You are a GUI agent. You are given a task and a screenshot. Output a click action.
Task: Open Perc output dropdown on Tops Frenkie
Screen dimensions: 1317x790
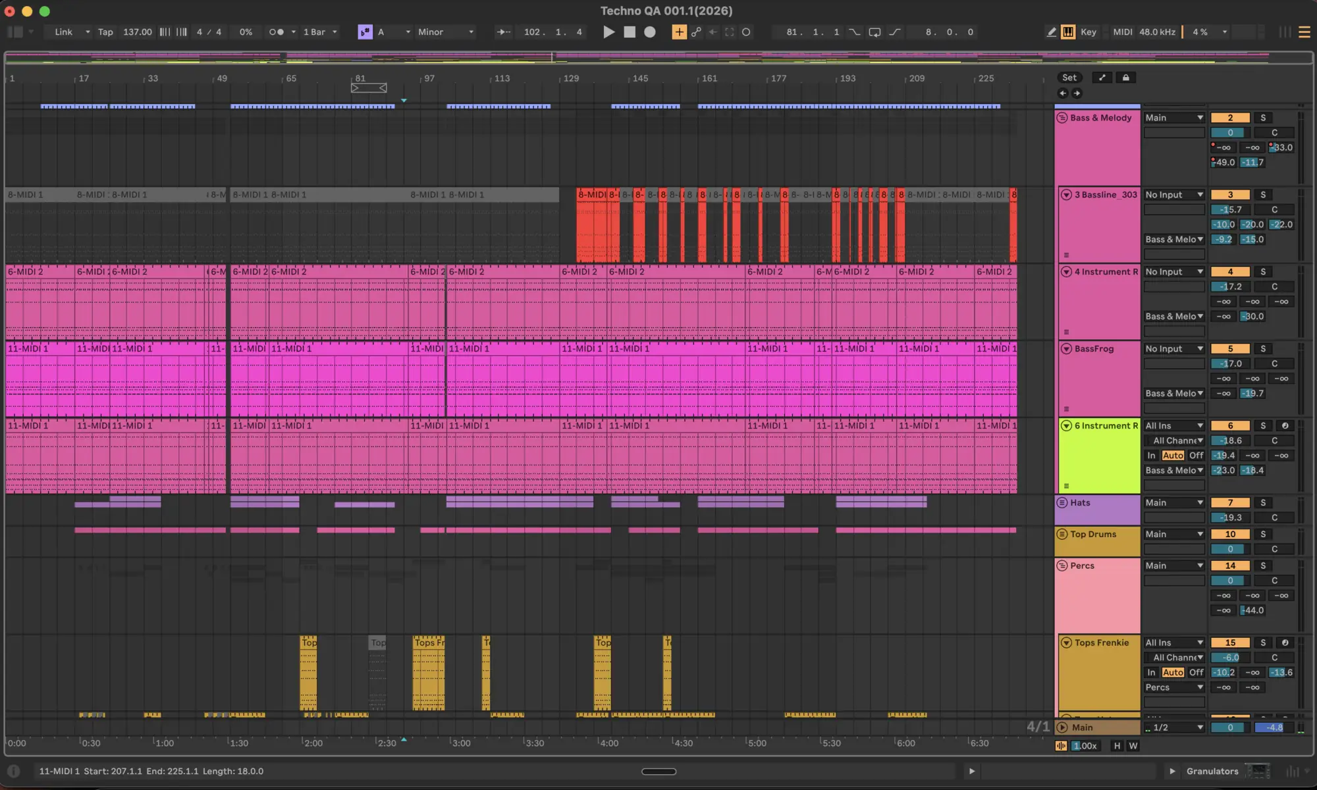pyautogui.click(x=1174, y=687)
